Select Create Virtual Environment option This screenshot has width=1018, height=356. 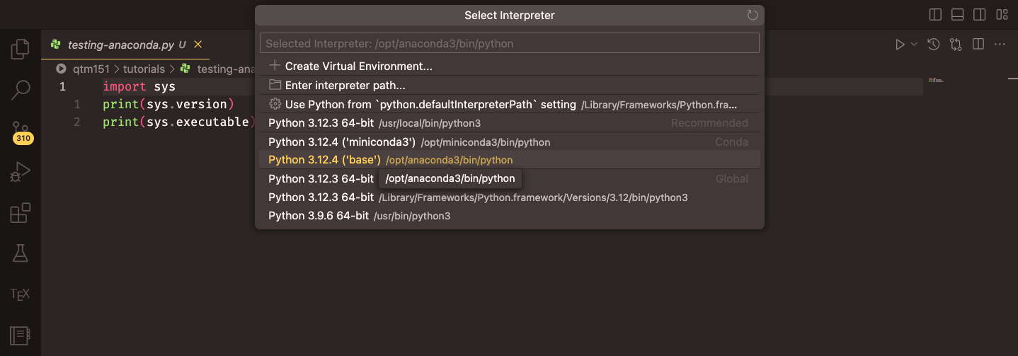[358, 67]
